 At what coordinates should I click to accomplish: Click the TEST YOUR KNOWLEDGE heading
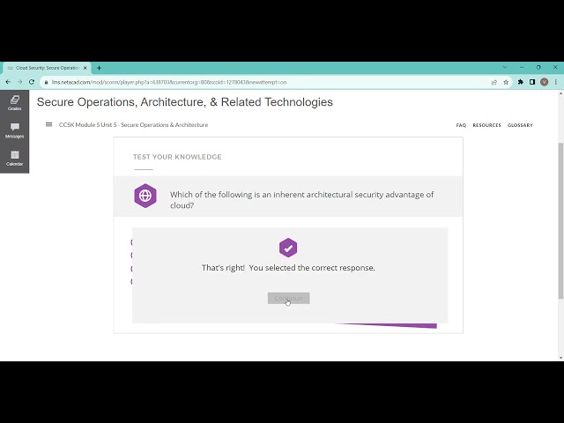[177, 157]
